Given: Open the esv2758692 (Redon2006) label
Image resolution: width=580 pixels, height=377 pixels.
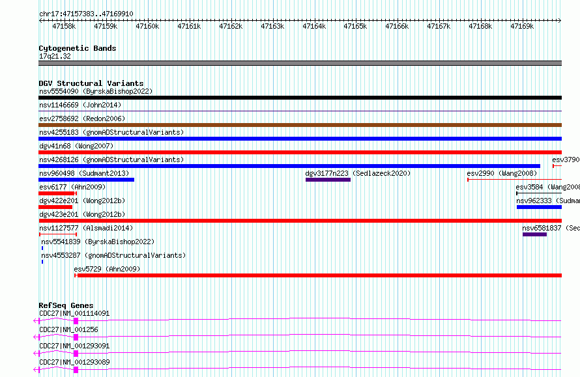Looking at the screenshot, I should pyautogui.click(x=82, y=119).
